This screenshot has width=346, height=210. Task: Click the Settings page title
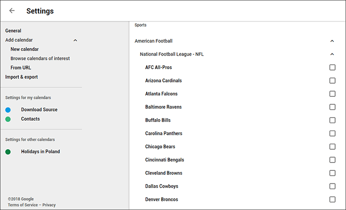pyautogui.click(x=40, y=11)
